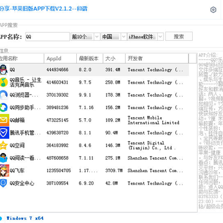This screenshot has width=223, height=223.
Task: Sort by the 开发者 column header
Action: [x=157, y=58]
